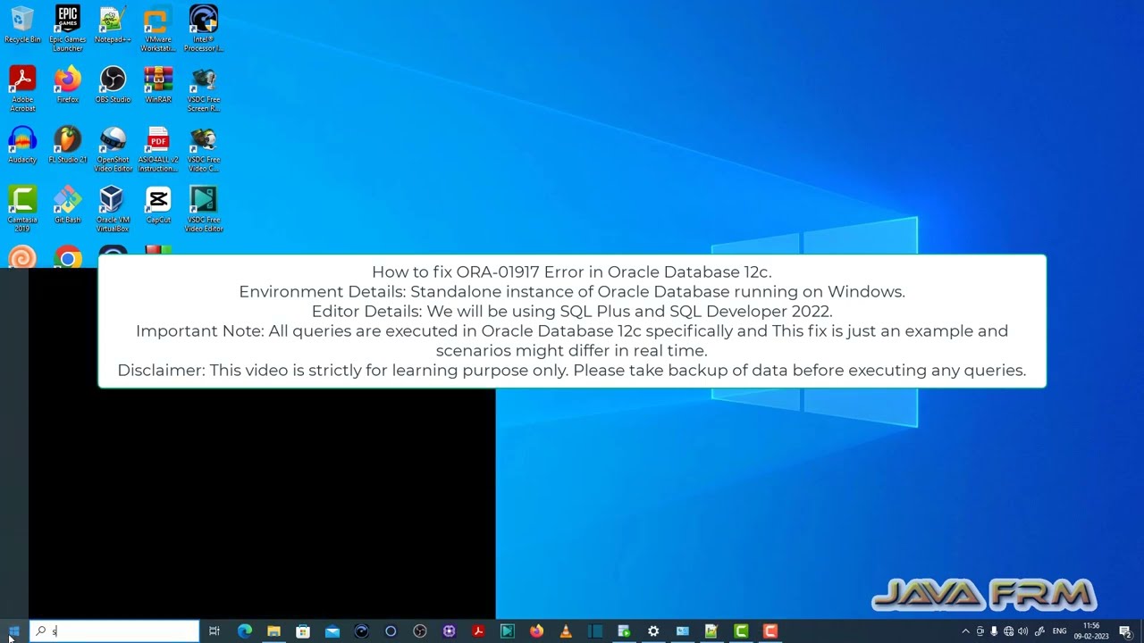The height and width of the screenshot is (643, 1144).
Task: Open Notepad++ desktop shortcut
Action: tap(113, 24)
